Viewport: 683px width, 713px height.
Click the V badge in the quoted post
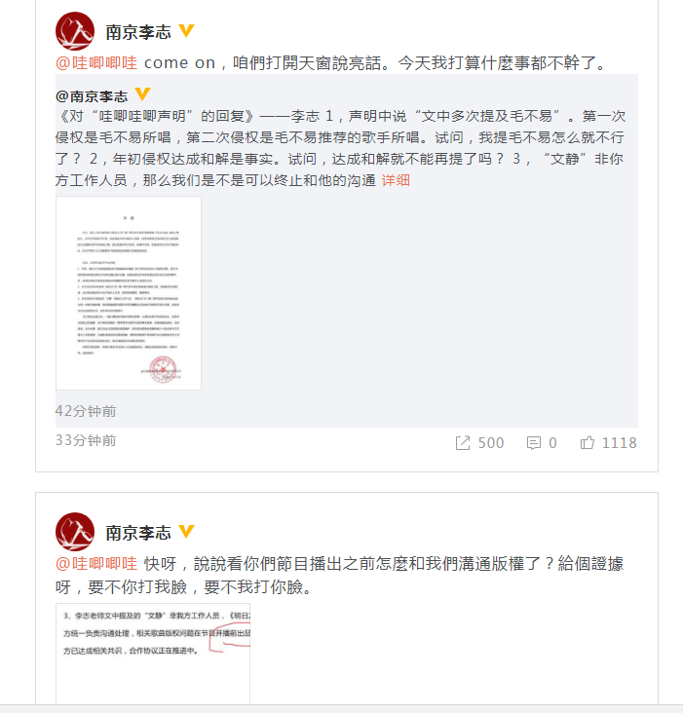click(143, 94)
